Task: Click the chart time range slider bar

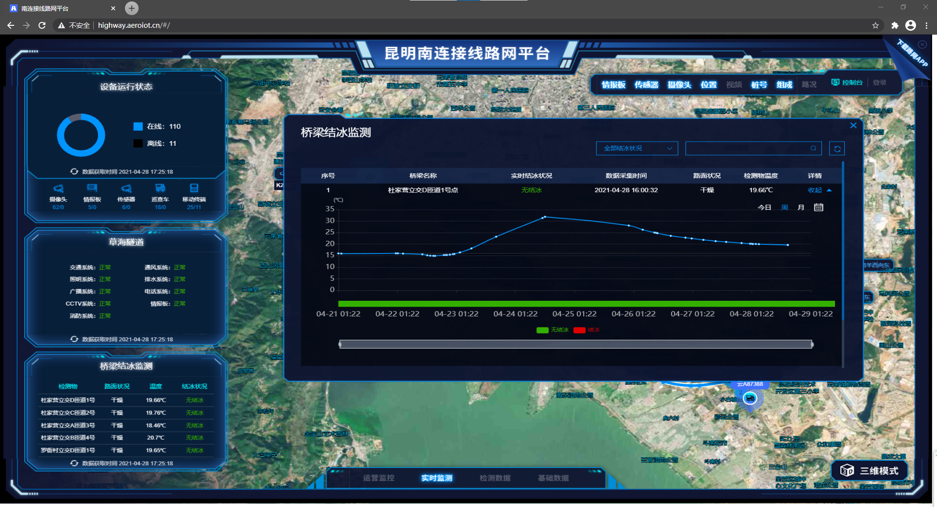Action: point(576,345)
